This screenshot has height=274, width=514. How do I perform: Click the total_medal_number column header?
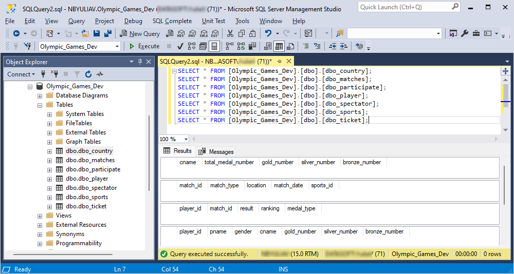click(x=229, y=162)
